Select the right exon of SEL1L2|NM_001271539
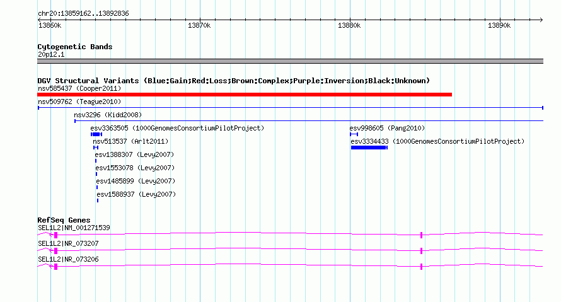 click(422, 235)
